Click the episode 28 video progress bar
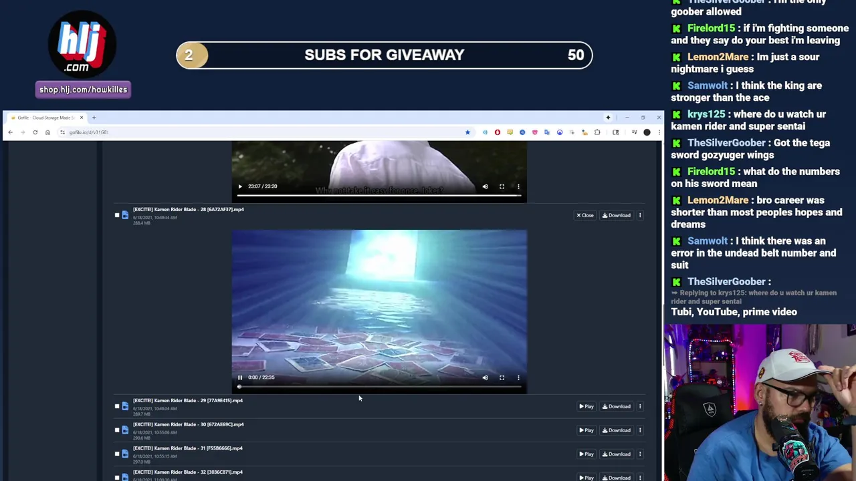 coord(379,386)
